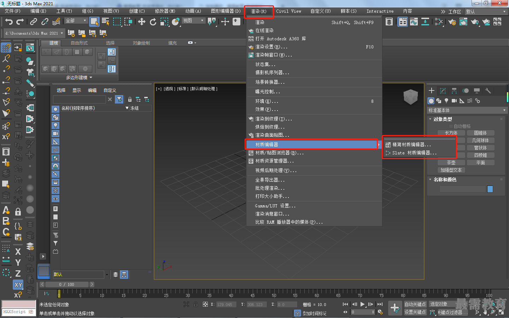Open the Hierarchy panel tab icon

(x=454, y=91)
